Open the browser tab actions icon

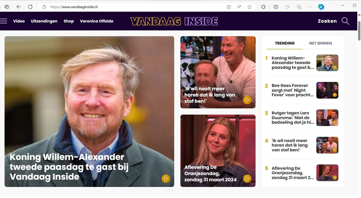point(7,7)
